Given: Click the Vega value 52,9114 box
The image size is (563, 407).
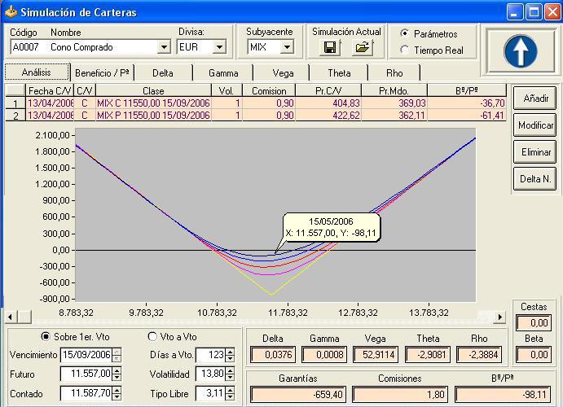Looking at the screenshot, I should click(x=376, y=355).
